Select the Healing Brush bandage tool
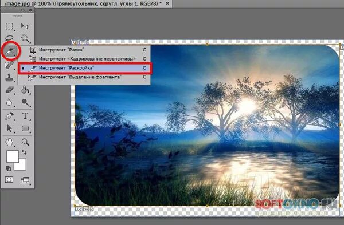Viewport: 344px width, 225px height. [9, 65]
